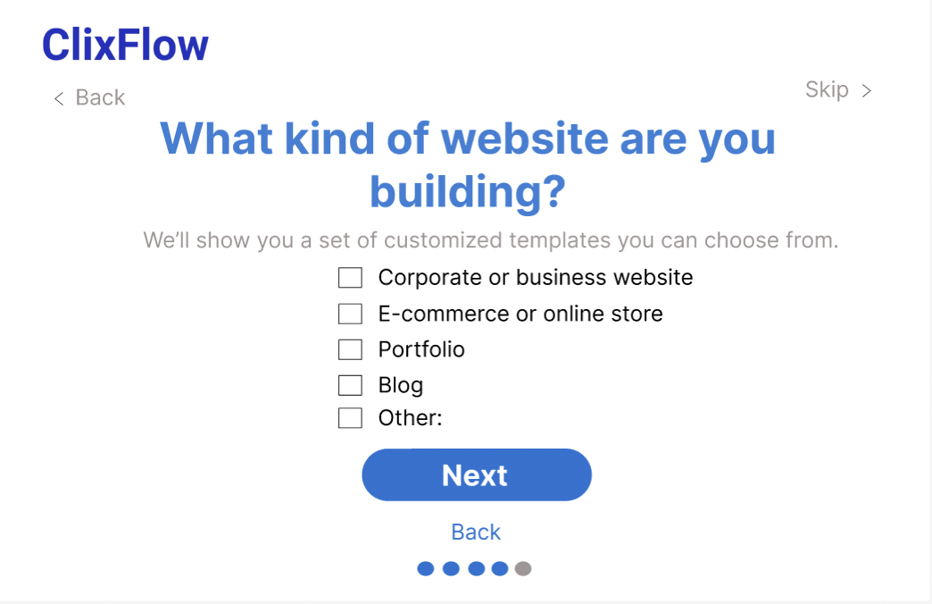The height and width of the screenshot is (604, 932).
Task: Click the left chevron beside top Back
Action: point(59,98)
